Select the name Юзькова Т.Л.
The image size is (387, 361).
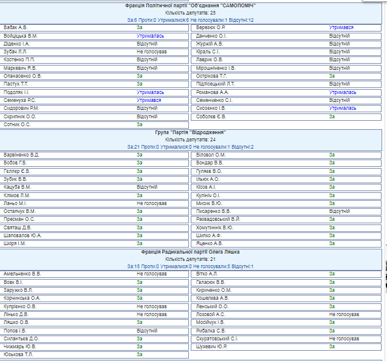click(18, 354)
